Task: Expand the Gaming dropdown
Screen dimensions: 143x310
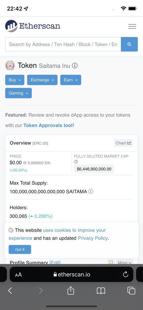Action: coord(18,93)
